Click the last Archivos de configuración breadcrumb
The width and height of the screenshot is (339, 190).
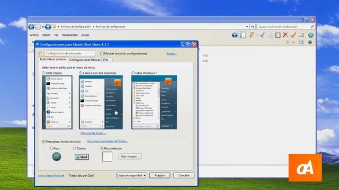111,27
